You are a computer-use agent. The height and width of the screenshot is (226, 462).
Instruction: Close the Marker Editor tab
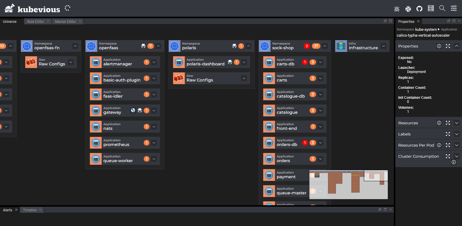(80, 21)
